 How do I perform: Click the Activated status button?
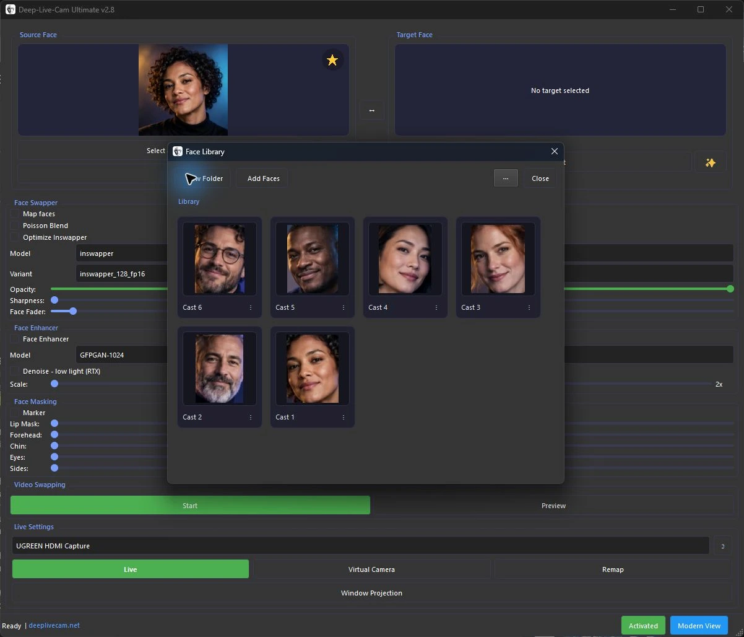pyautogui.click(x=643, y=625)
